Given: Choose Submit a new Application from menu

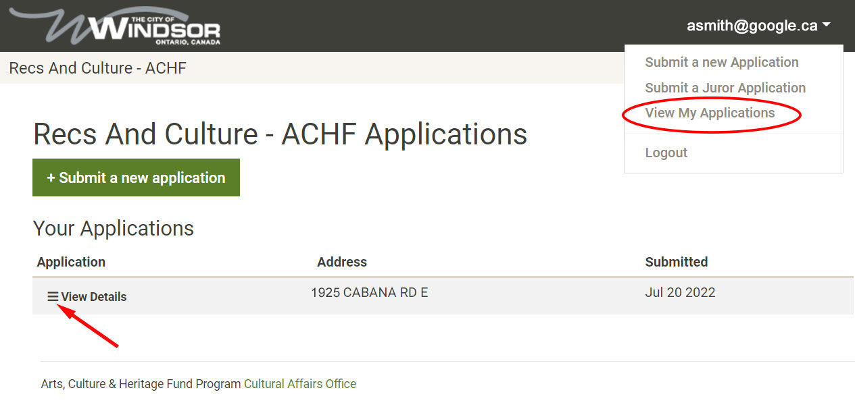Looking at the screenshot, I should pyautogui.click(x=721, y=62).
